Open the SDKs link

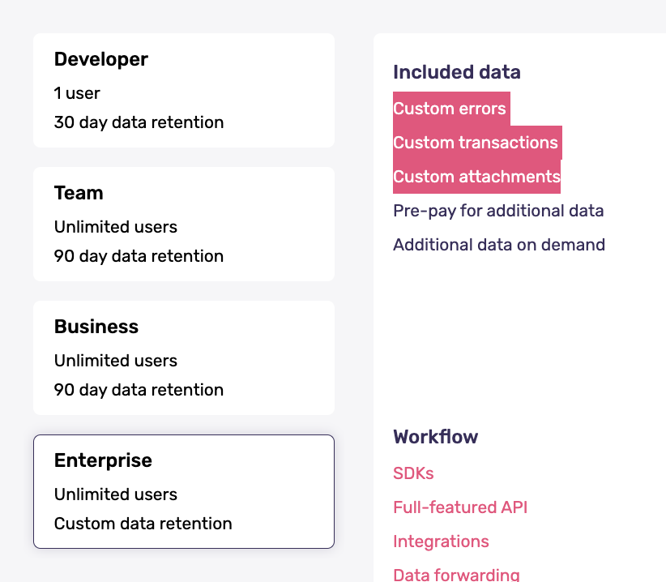(x=413, y=473)
